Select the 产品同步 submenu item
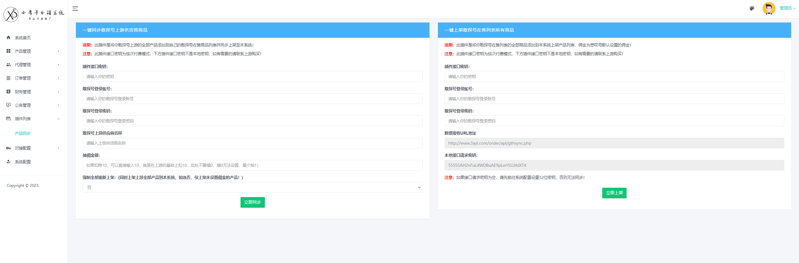Image resolution: width=799 pixels, height=263 pixels. [x=23, y=133]
